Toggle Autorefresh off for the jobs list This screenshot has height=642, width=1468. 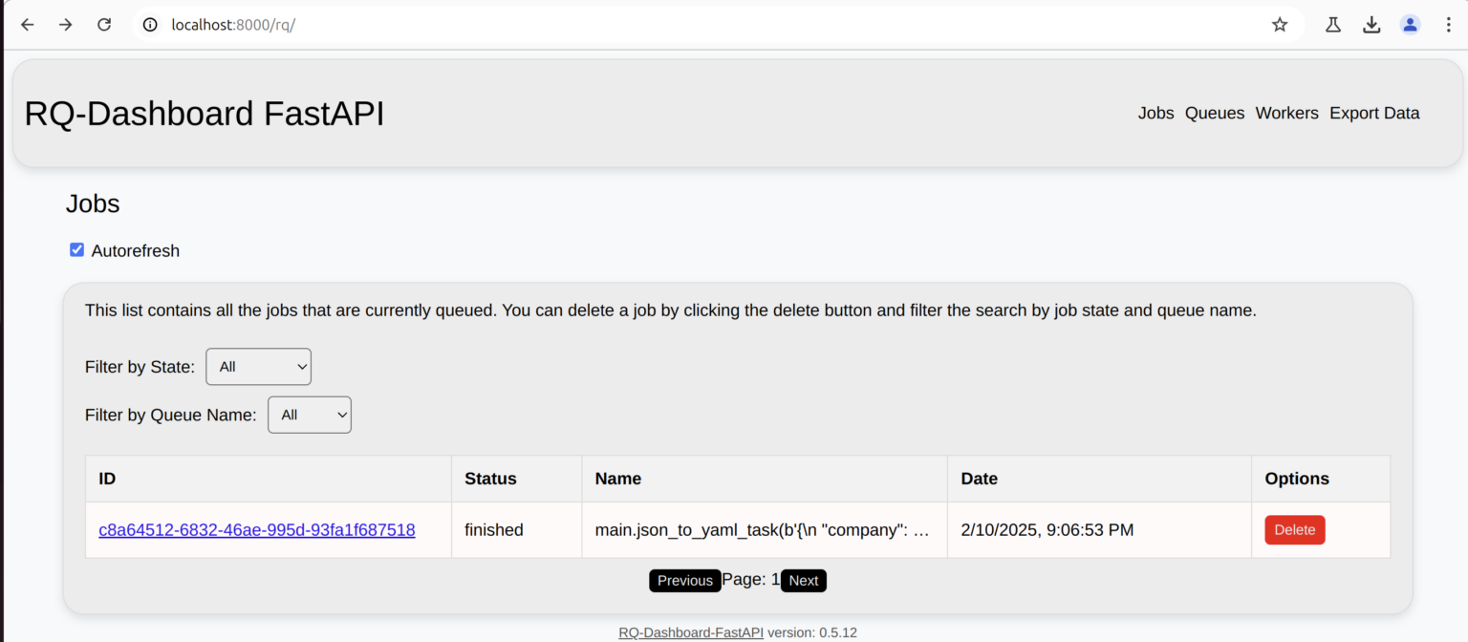coord(76,250)
